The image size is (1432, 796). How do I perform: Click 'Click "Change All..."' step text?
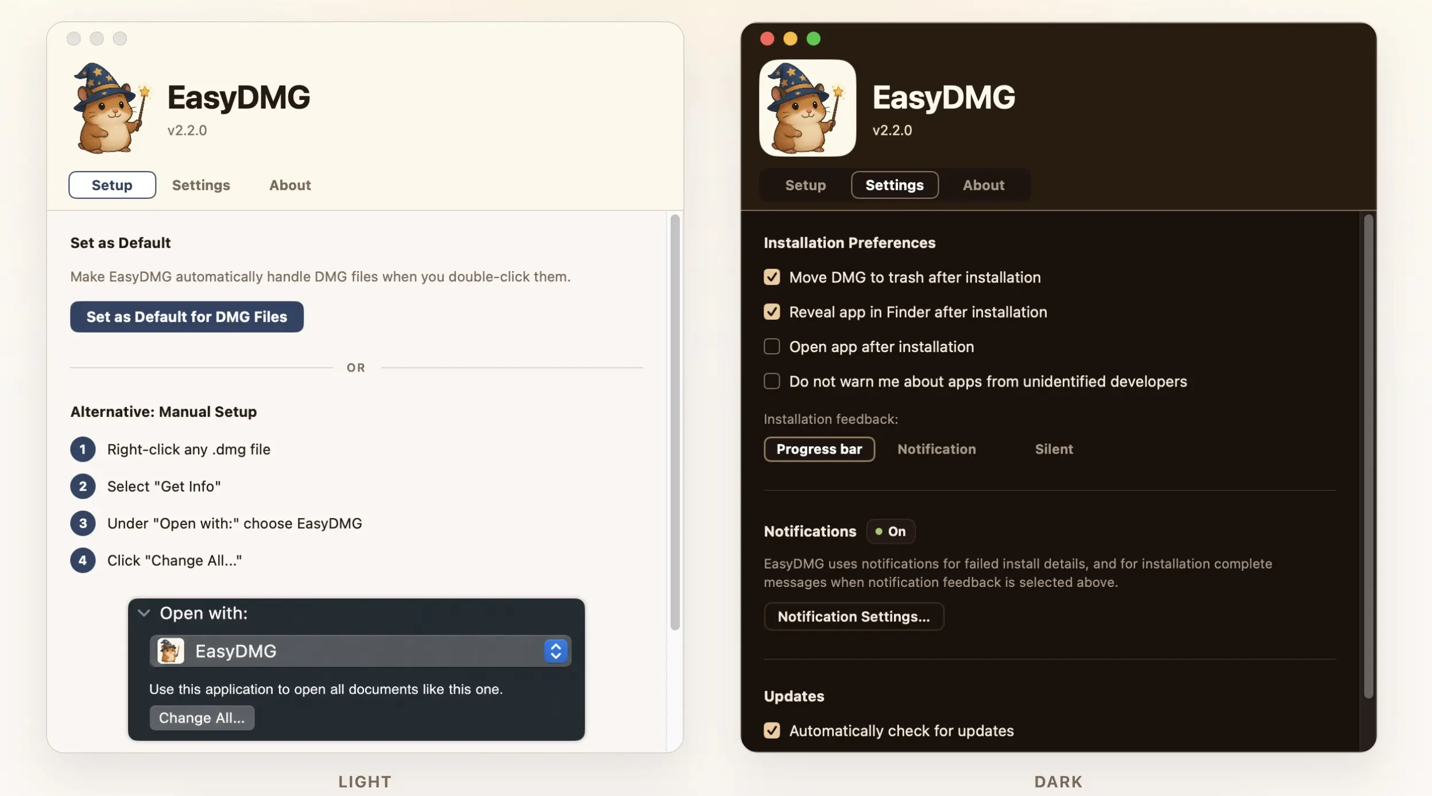(x=174, y=561)
